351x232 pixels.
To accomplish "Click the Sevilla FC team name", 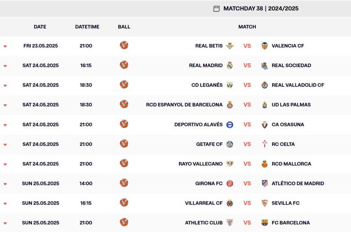I will point(286,203).
